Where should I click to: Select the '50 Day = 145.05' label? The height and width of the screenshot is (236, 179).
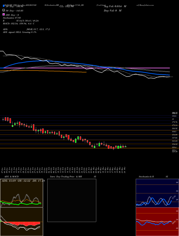tap(14, 11)
